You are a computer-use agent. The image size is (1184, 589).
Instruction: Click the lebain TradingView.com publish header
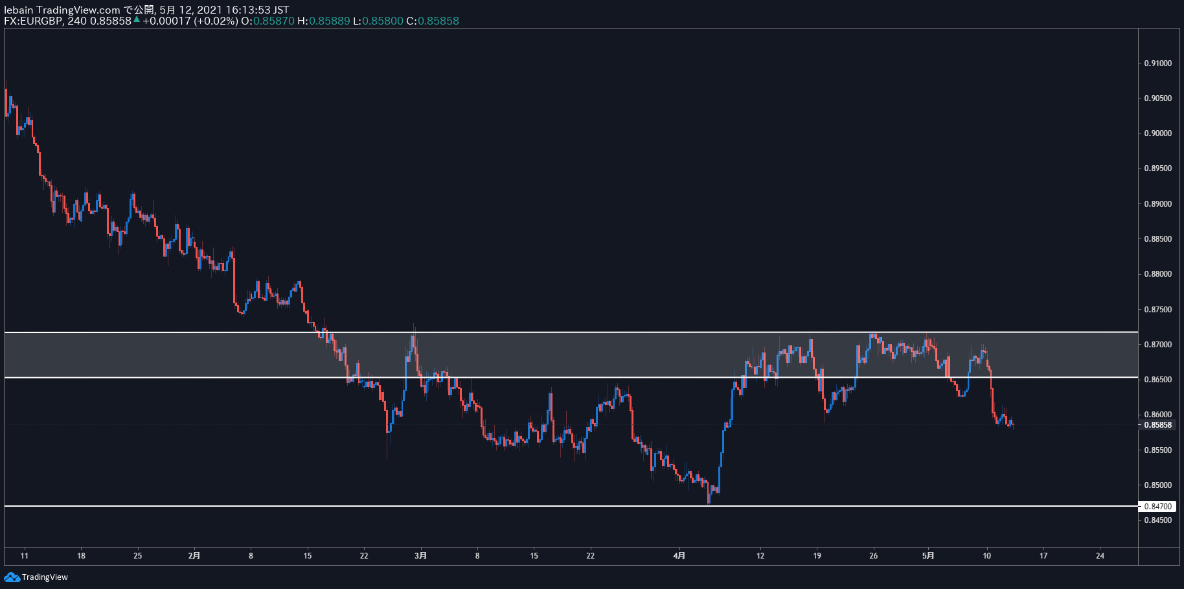point(146,10)
